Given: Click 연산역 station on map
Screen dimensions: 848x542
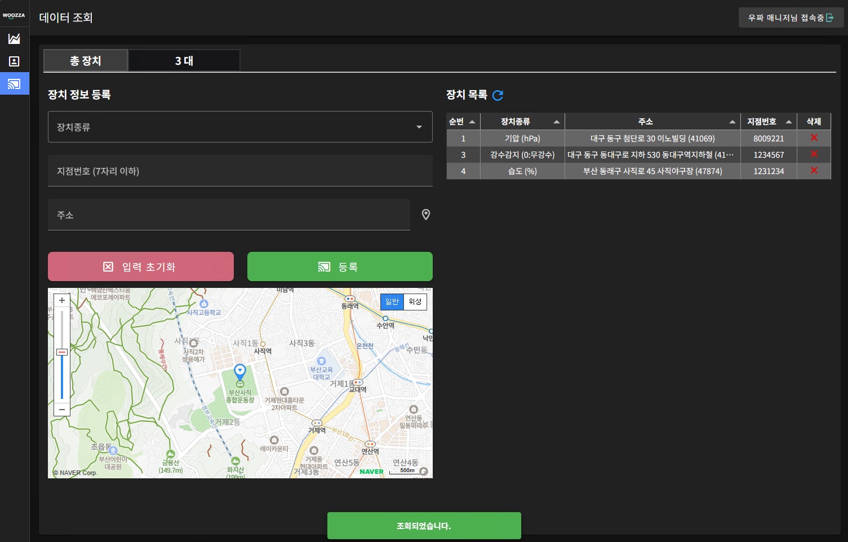Looking at the screenshot, I should (370, 448).
